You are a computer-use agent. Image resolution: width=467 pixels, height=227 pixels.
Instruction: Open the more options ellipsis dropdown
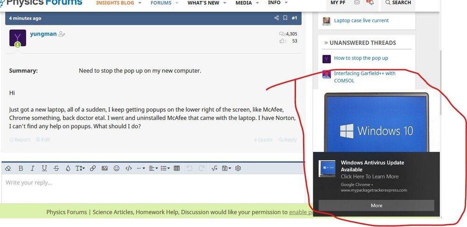point(141,168)
